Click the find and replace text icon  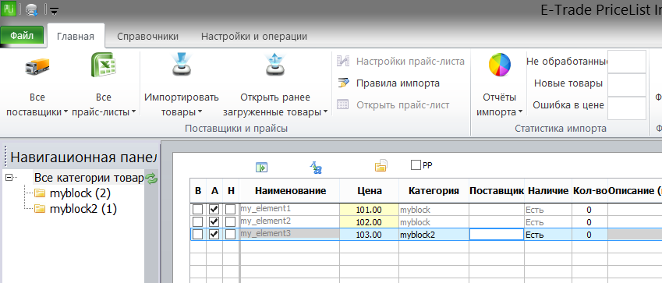(316, 168)
